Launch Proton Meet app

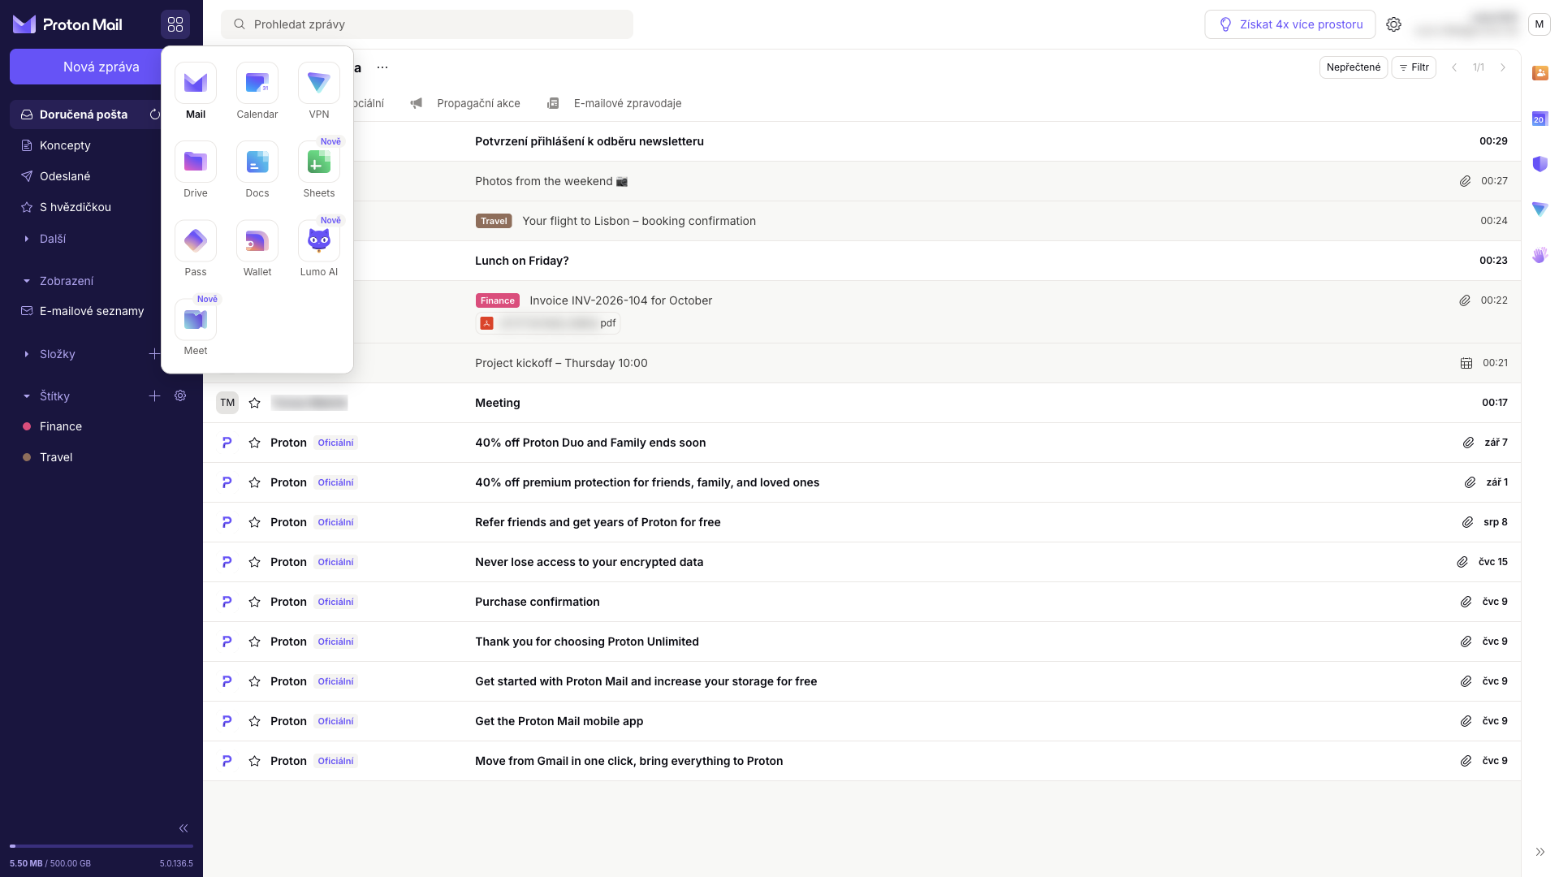tap(196, 328)
